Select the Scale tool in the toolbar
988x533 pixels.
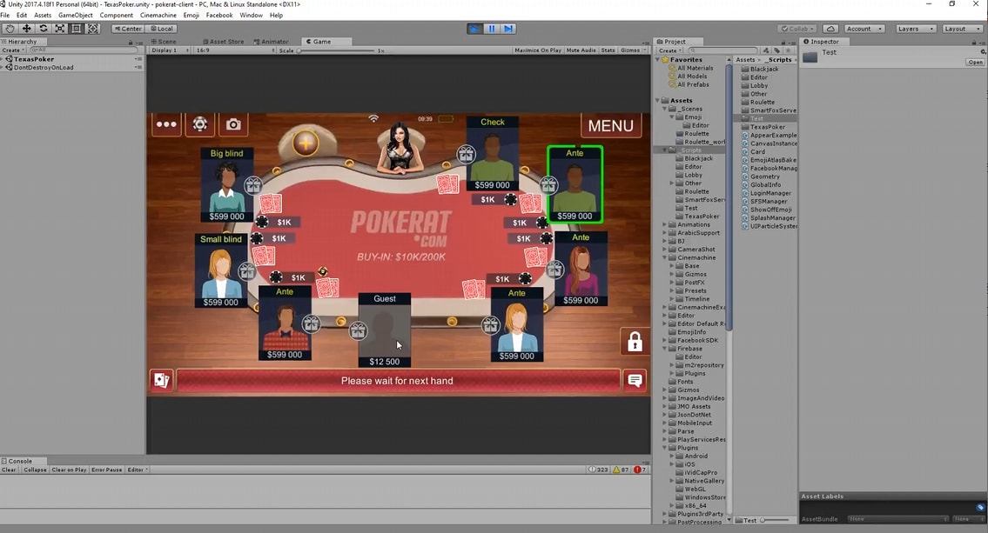coord(60,29)
